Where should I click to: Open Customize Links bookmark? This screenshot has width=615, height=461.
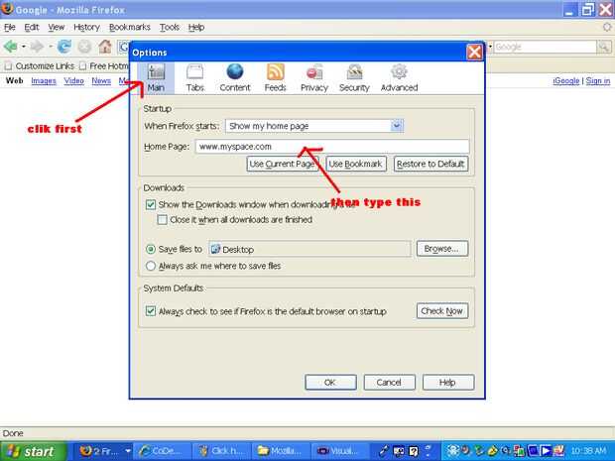tap(40, 66)
